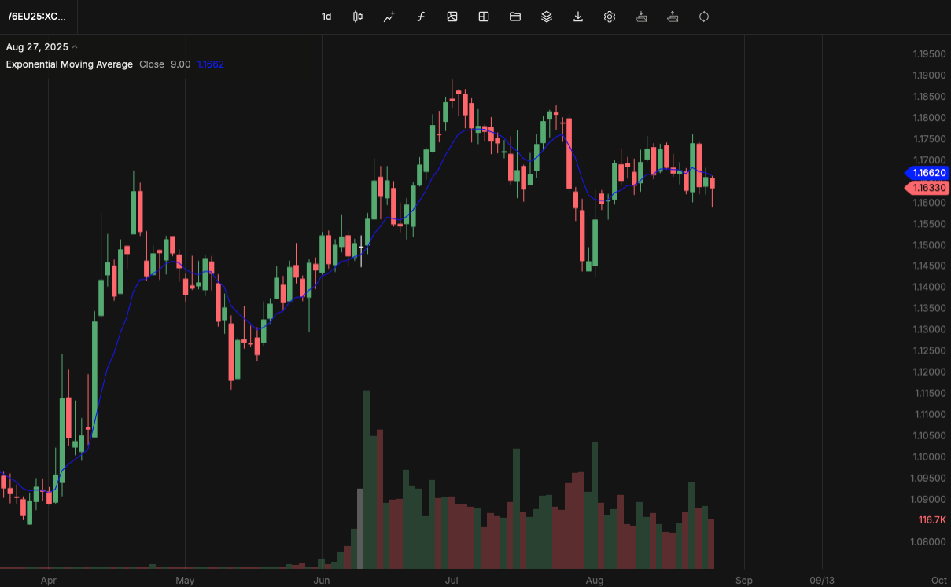Select the Close field in EMA legend
Screen dimensions: 951x587
152,64
